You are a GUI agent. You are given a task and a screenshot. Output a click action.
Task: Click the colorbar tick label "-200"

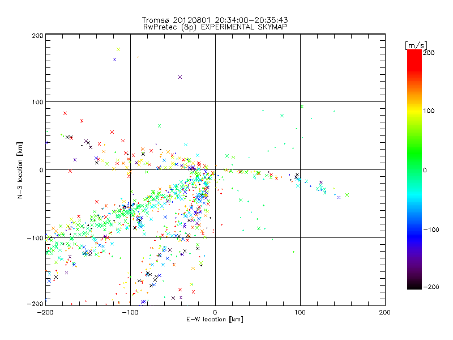click(431, 287)
